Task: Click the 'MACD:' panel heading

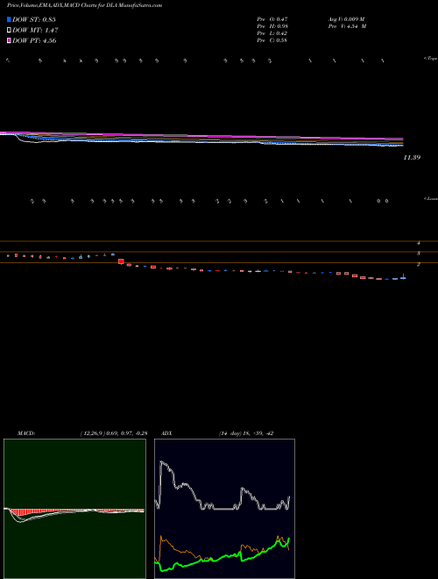Action: pyautogui.click(x=26, y=433)
